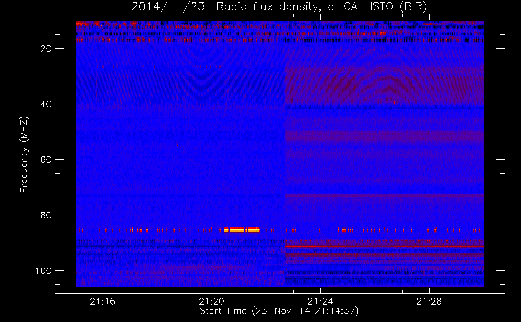Click the "Frequency (MHZ)" axis label
Image resolution: width=521 pixels, height=322 pixels.
[24, 155]
